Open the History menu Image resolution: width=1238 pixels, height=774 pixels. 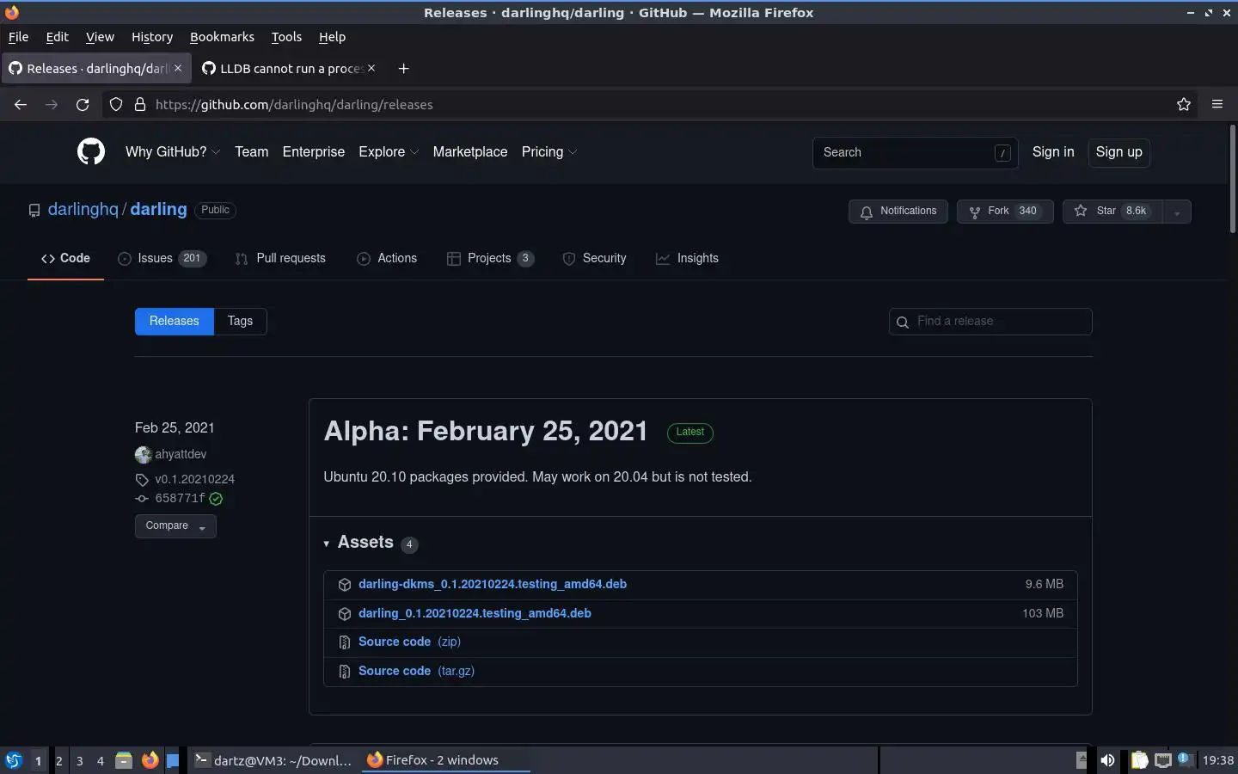pyautogui.click(x=152, y=37)
